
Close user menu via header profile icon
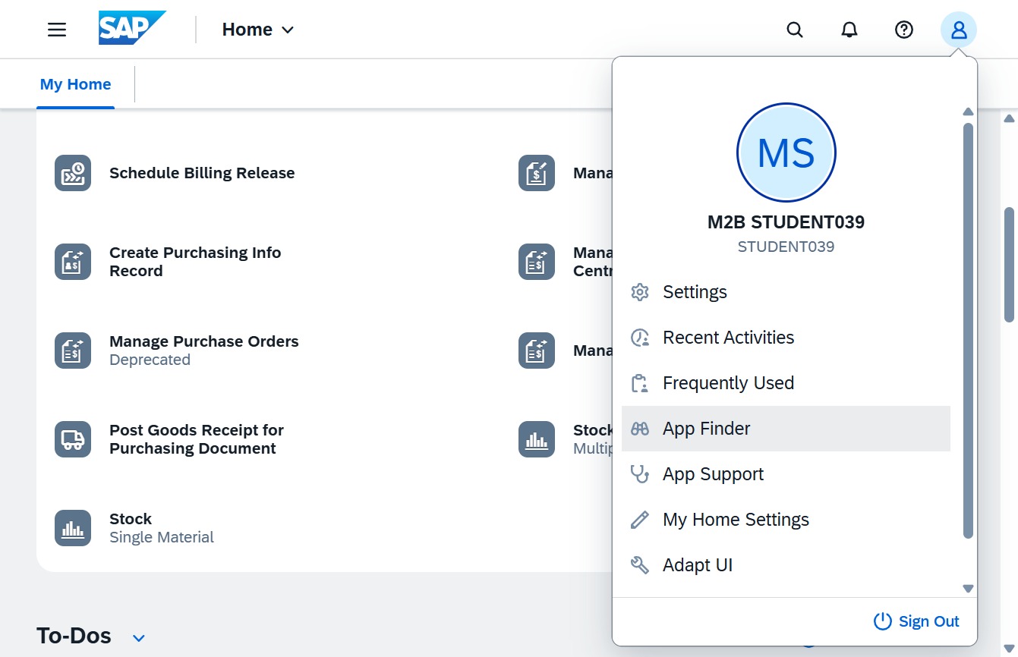coord(959,30)
